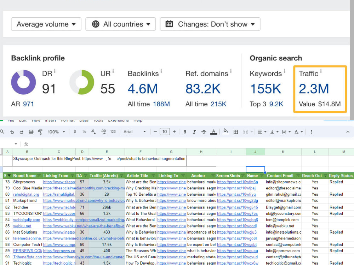Open the fill color picker
354x265 pixels.
pyautogui.click(x=225, y=131)
